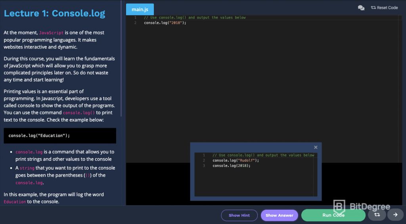Click the Show Hint button
Screen dimensions: 406x224
click(239, 215)
